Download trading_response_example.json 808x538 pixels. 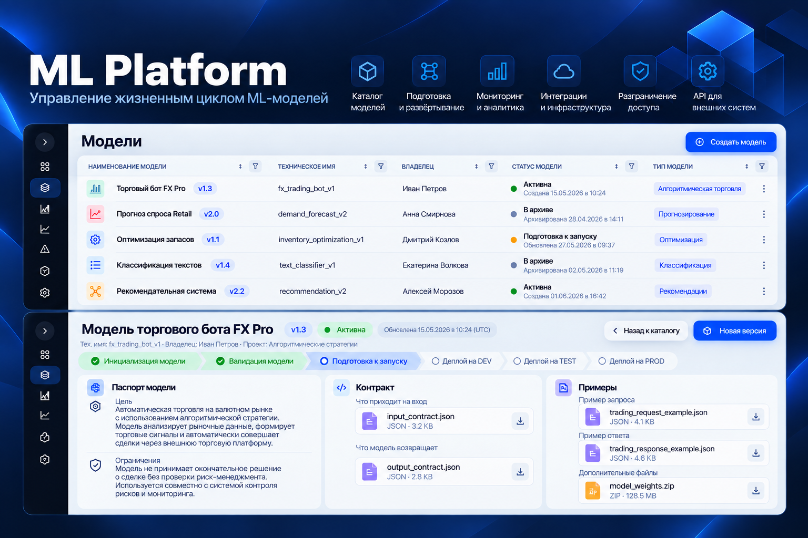tap(755, 453)
